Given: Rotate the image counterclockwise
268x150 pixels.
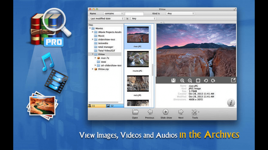Looking at the screenshot, I should point(206,81).
